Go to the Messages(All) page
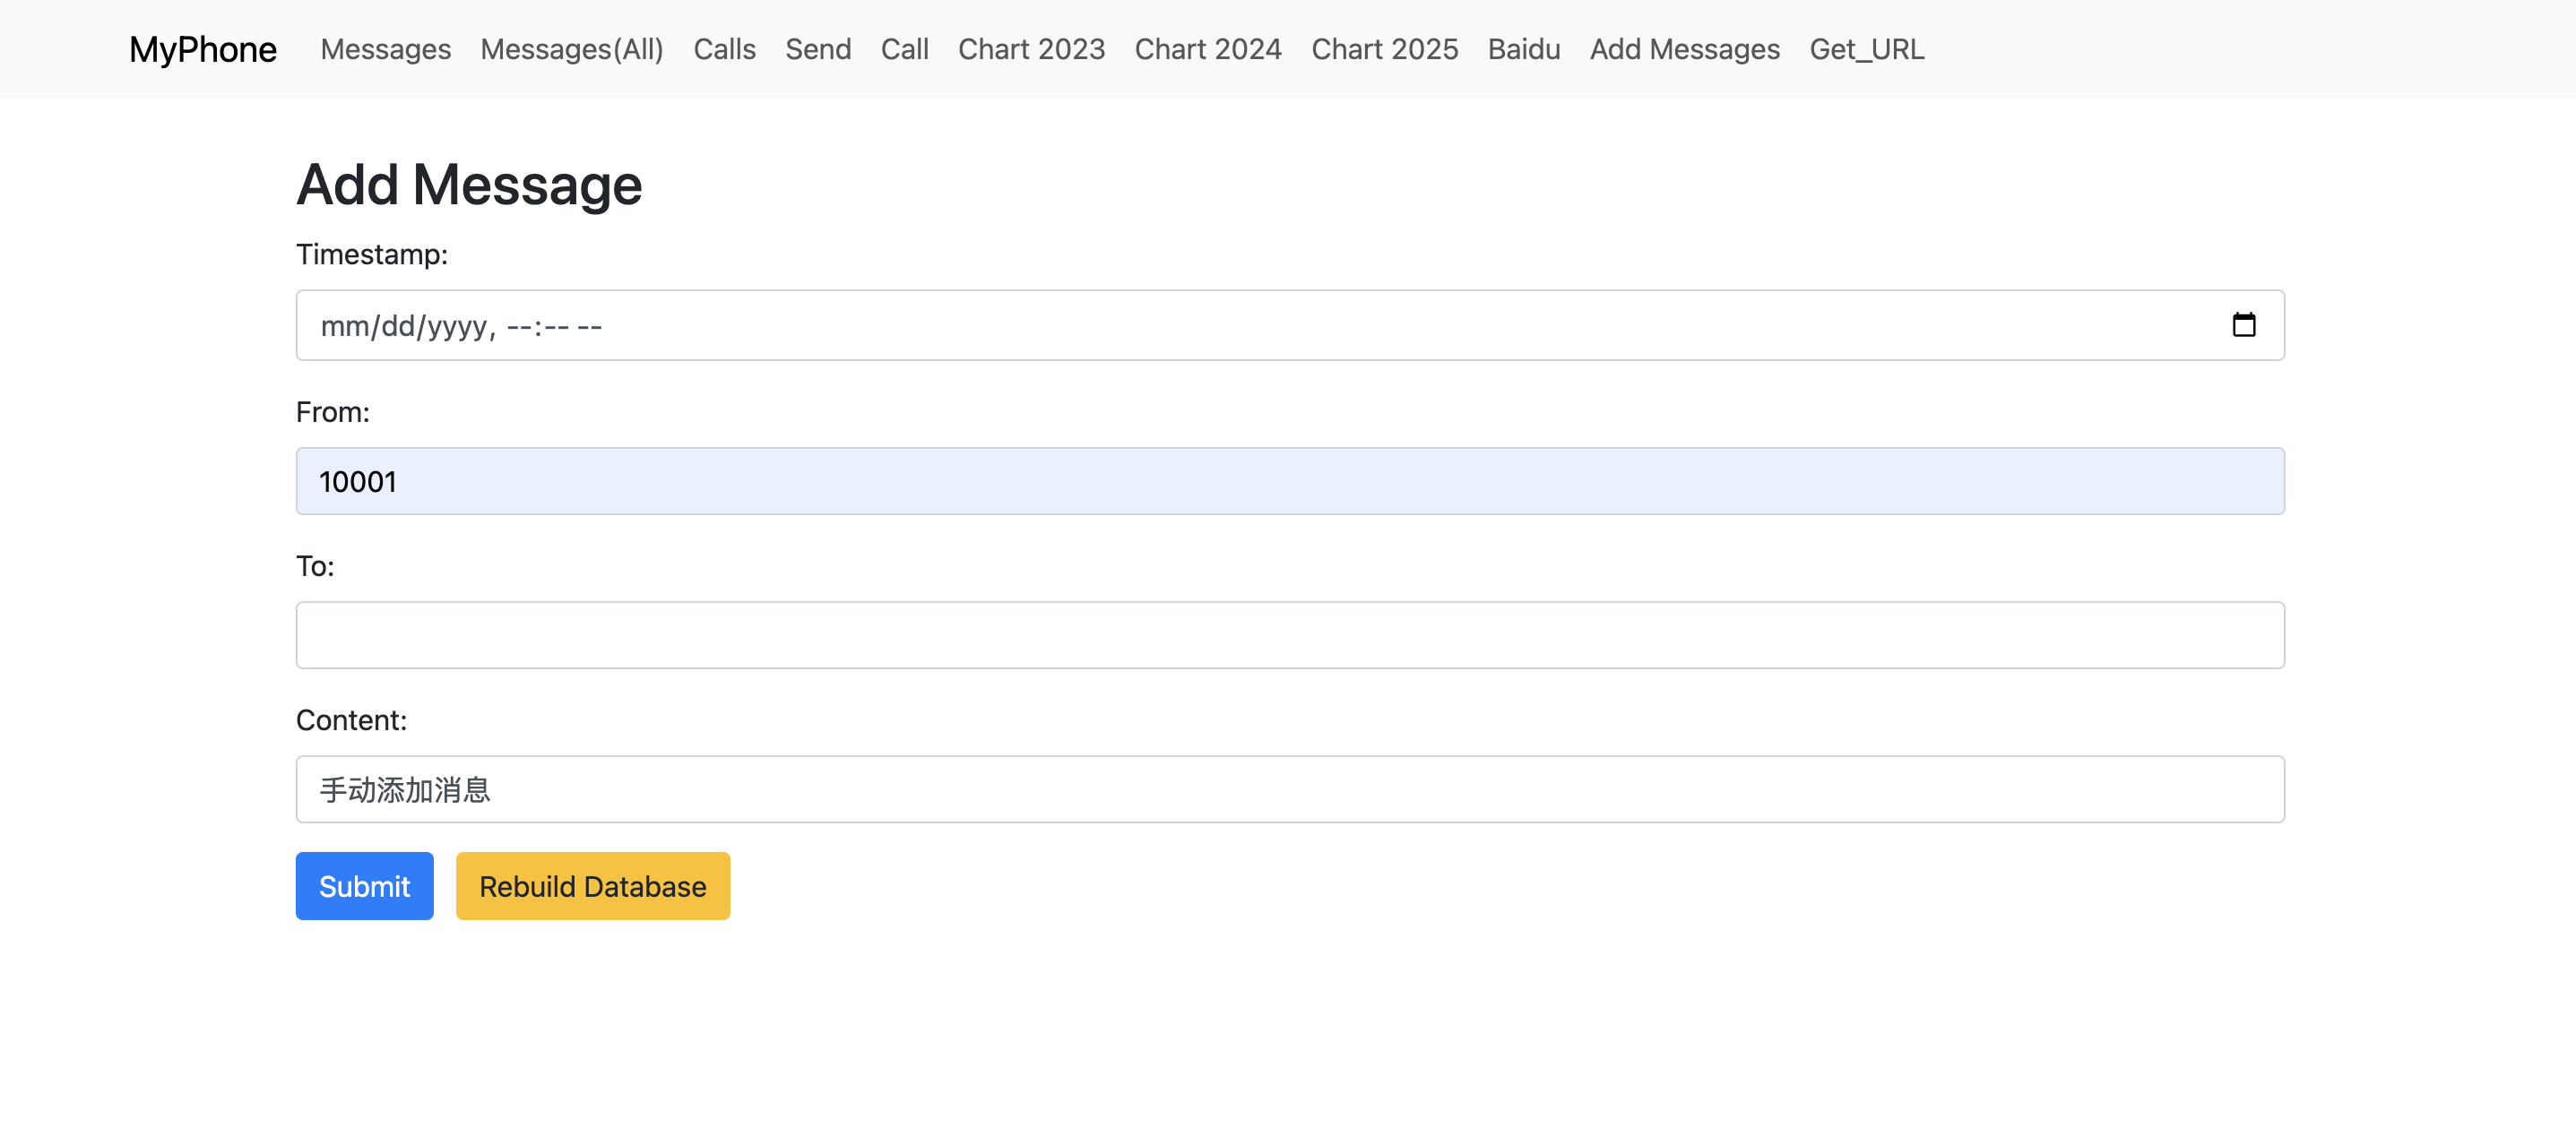The height and width of the screenshot is (1136, 2576). pos(571,49)
